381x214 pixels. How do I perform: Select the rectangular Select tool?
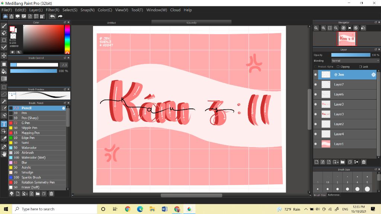(x=4, y=87)
